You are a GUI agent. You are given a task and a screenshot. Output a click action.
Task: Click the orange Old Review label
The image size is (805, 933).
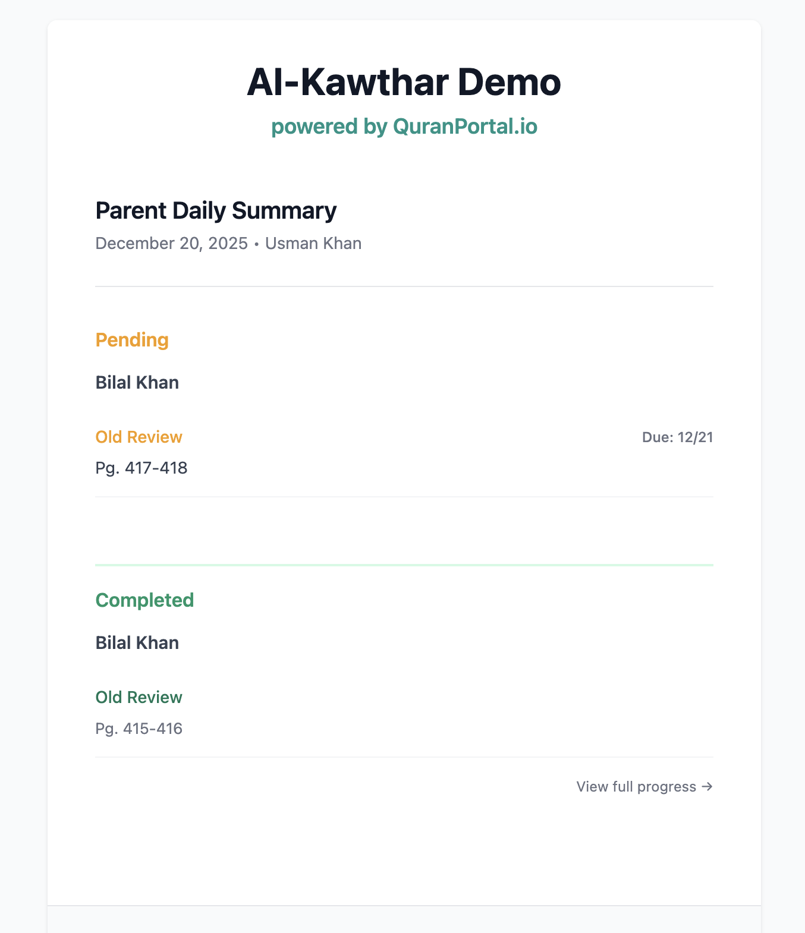[139, 437]
